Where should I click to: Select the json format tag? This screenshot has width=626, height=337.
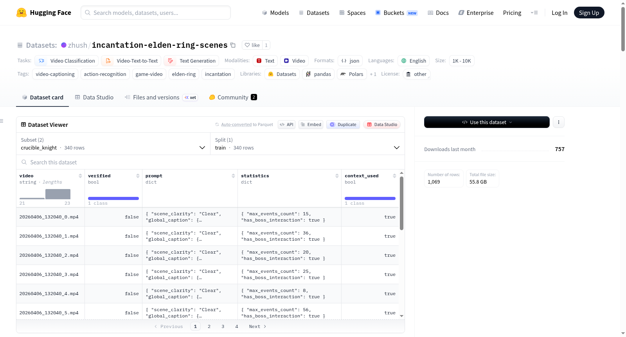350,61
